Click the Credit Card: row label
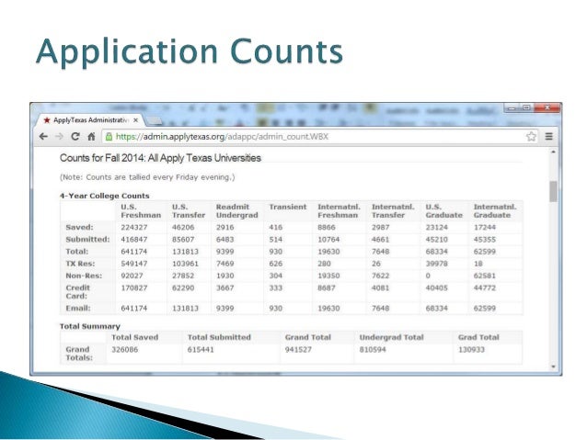The image size is (587, 440). 78,292
